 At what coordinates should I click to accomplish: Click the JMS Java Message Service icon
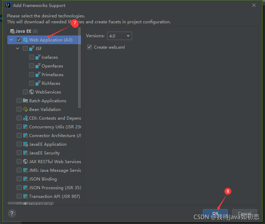[x=25, y=170]
